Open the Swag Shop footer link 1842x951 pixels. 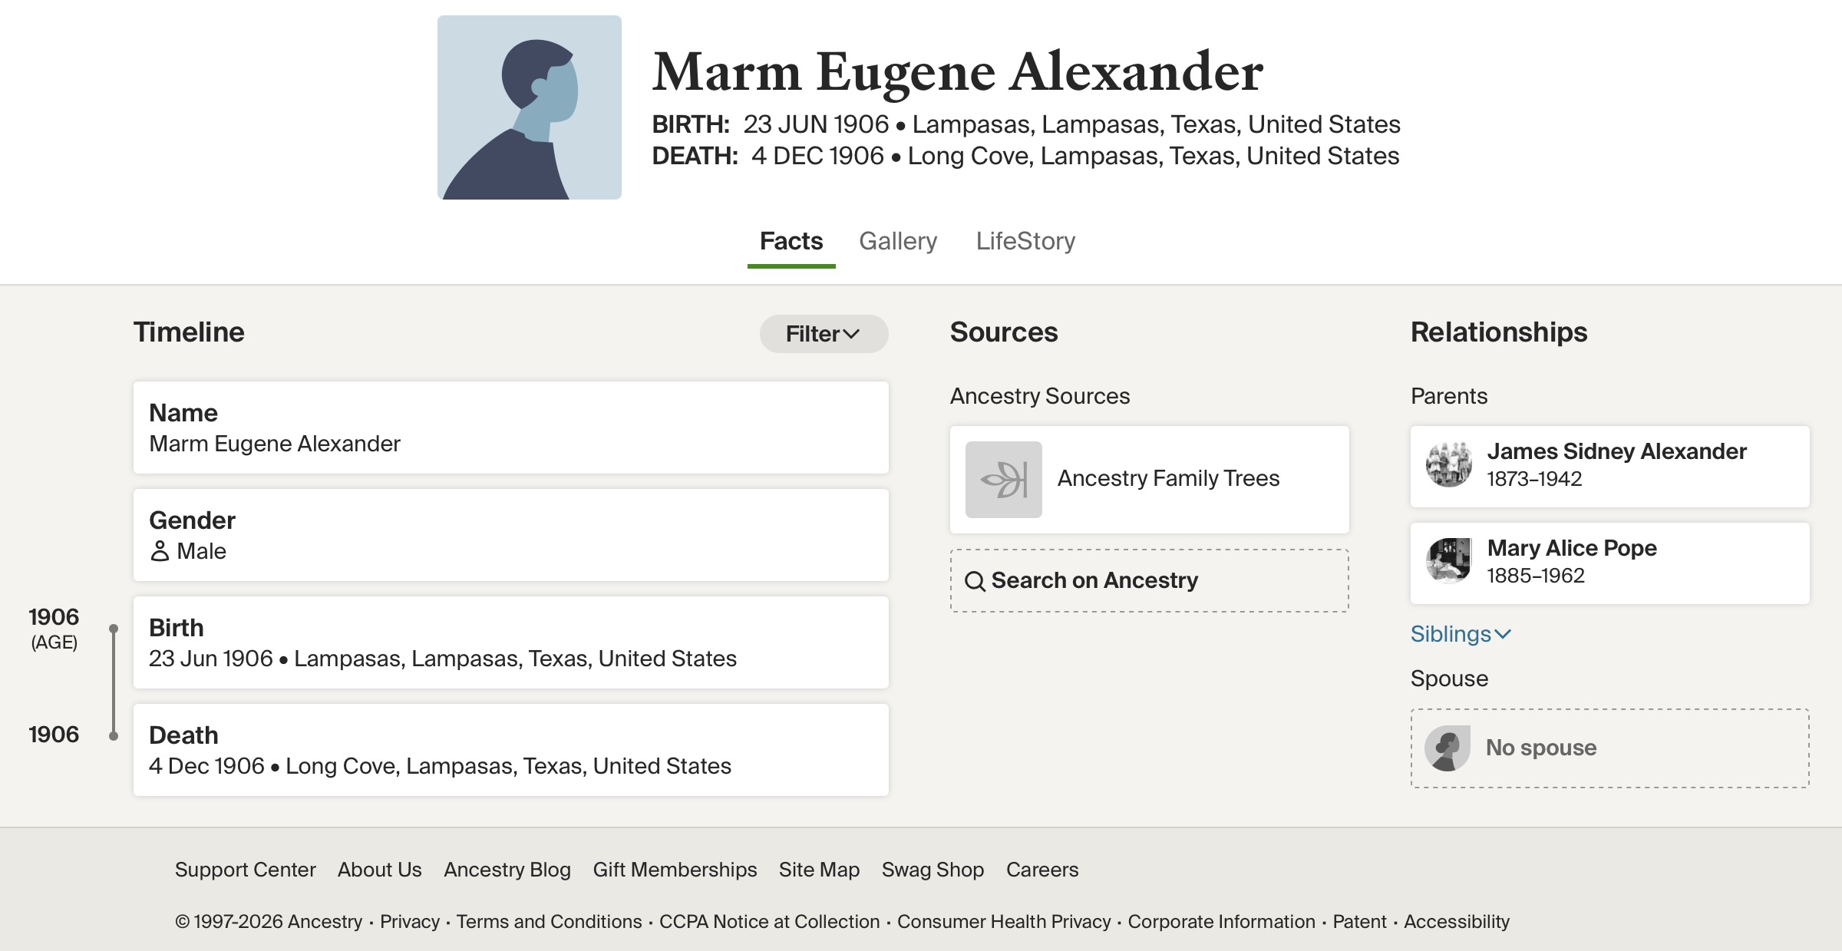933,870
